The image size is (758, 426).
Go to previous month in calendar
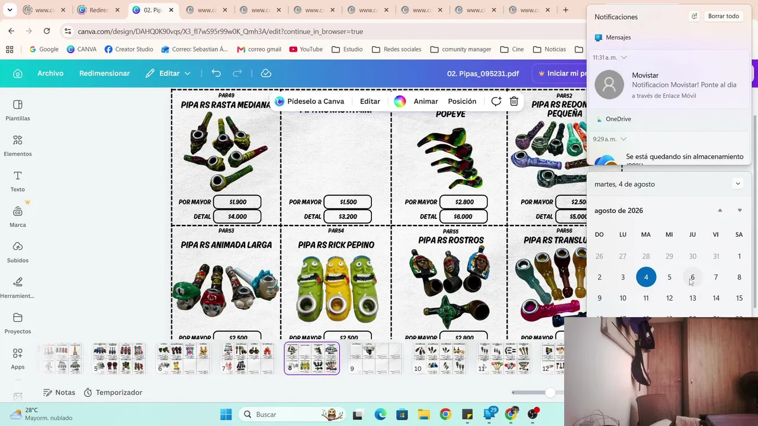click(x=720, y=211)
